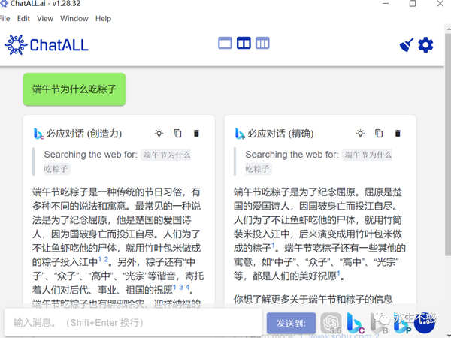This screenshot has height=338, width=451.
Task: Open citation 2 in creative response first paragraph
Action: (106, 259)
